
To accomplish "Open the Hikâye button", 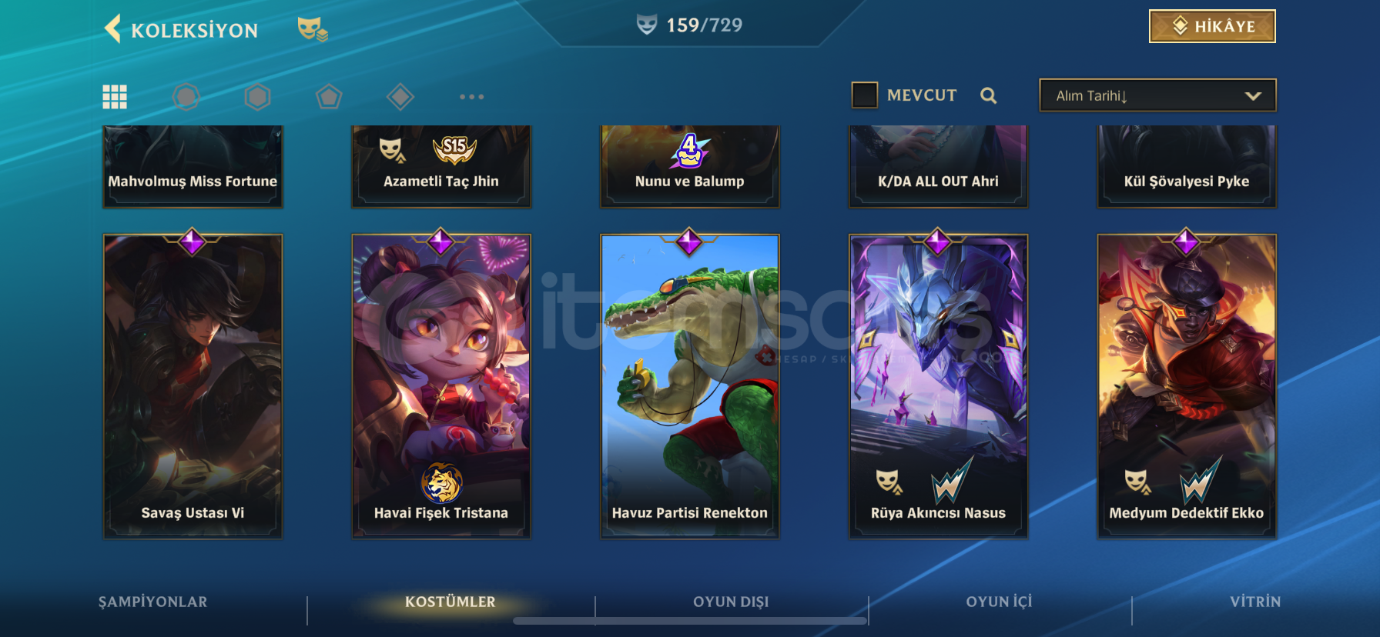I will pos(1212,26).
